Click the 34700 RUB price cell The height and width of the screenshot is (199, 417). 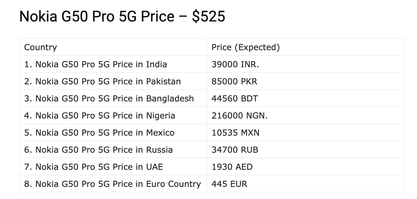pos(235,150)
